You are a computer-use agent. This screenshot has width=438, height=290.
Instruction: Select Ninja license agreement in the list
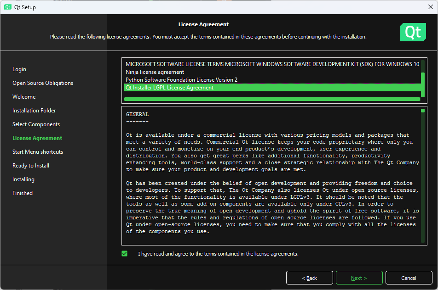coord(272,72)
